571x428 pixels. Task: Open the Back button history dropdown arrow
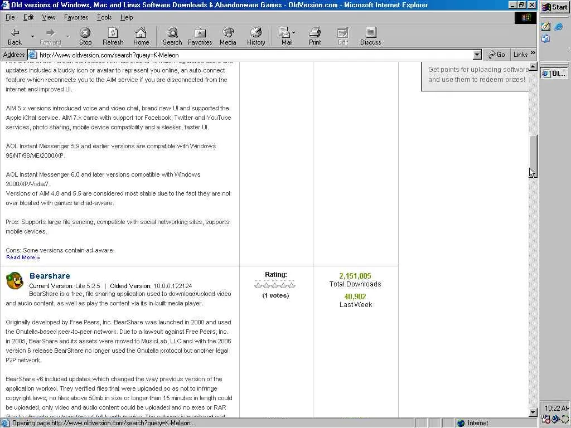coord(32,36)
